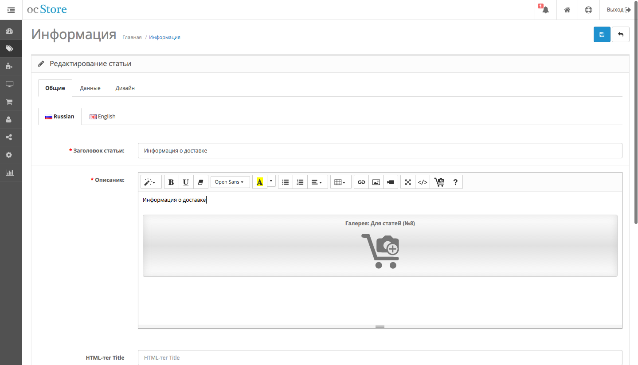Image resolution: width=638 pixels, height=365 pixels.
Task: Toggle underline formatting
Action: (186, 182)
